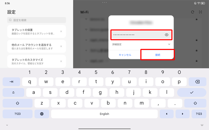
Task: Tap number 0 on keyboard row
Action: coord(179,72)
